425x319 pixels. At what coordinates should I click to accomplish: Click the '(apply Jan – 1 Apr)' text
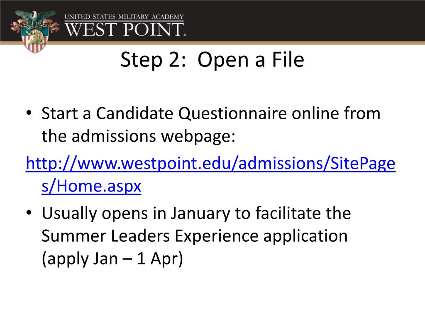click(112, 259)
